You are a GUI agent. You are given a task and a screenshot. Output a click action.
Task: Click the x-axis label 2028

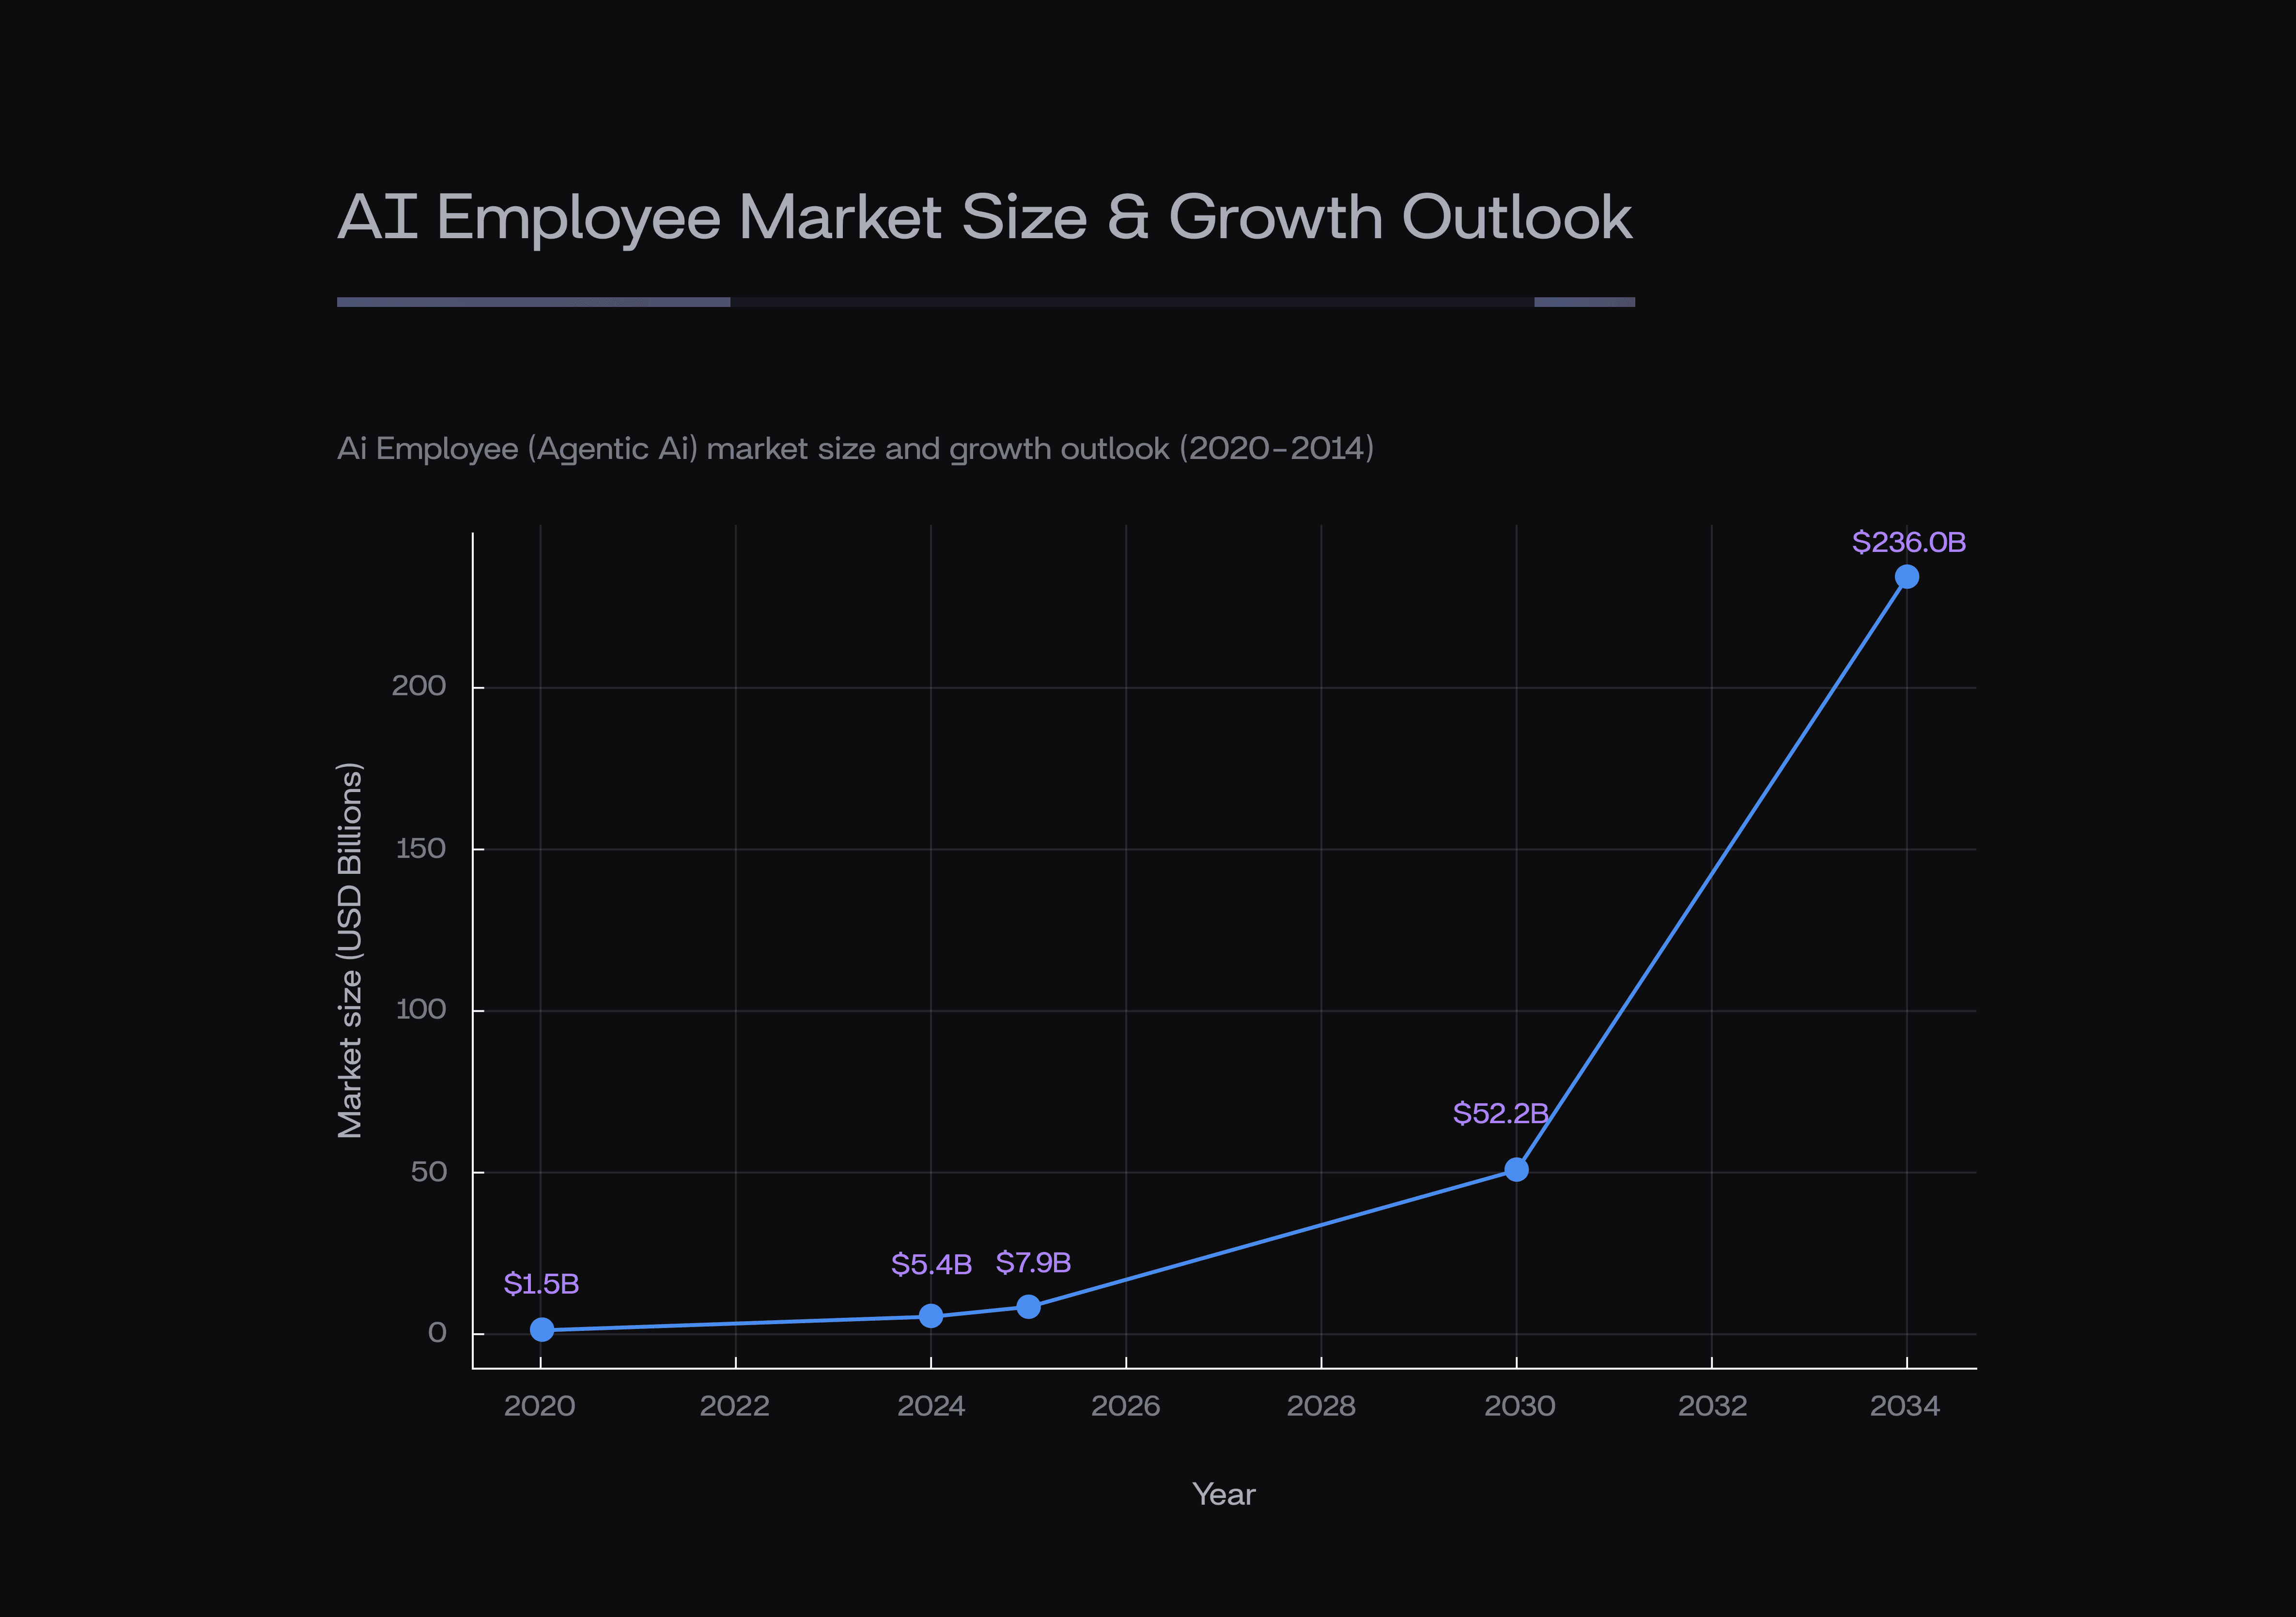(x=1321, y=1406)
